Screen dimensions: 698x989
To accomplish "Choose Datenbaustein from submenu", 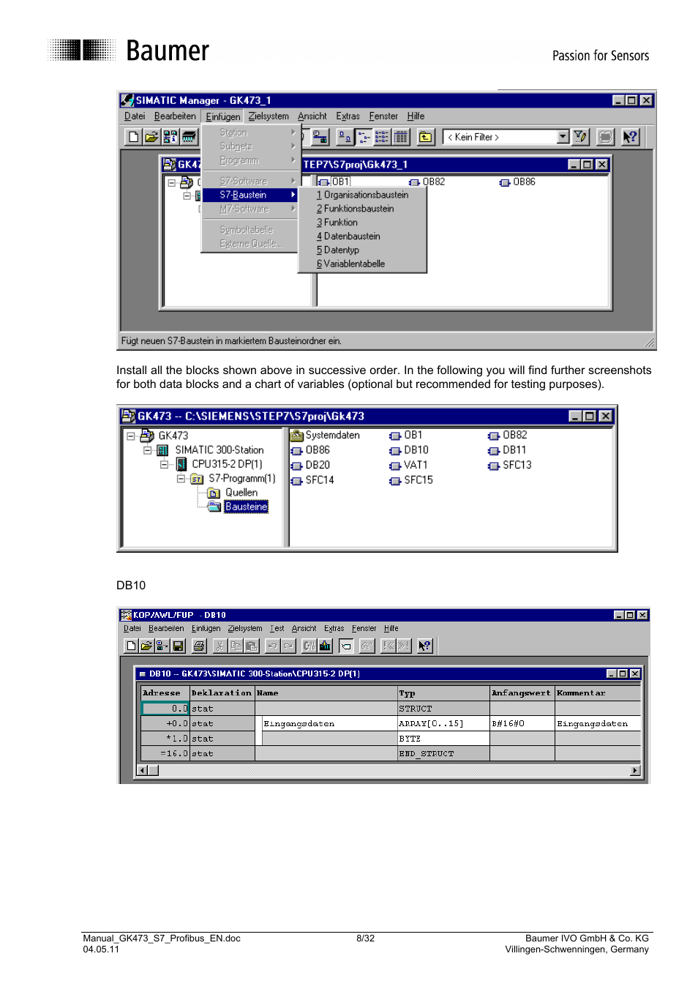I will 362,236.
